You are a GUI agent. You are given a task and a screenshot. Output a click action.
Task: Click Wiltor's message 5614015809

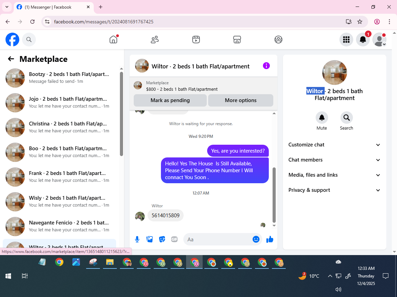point(165,216)
